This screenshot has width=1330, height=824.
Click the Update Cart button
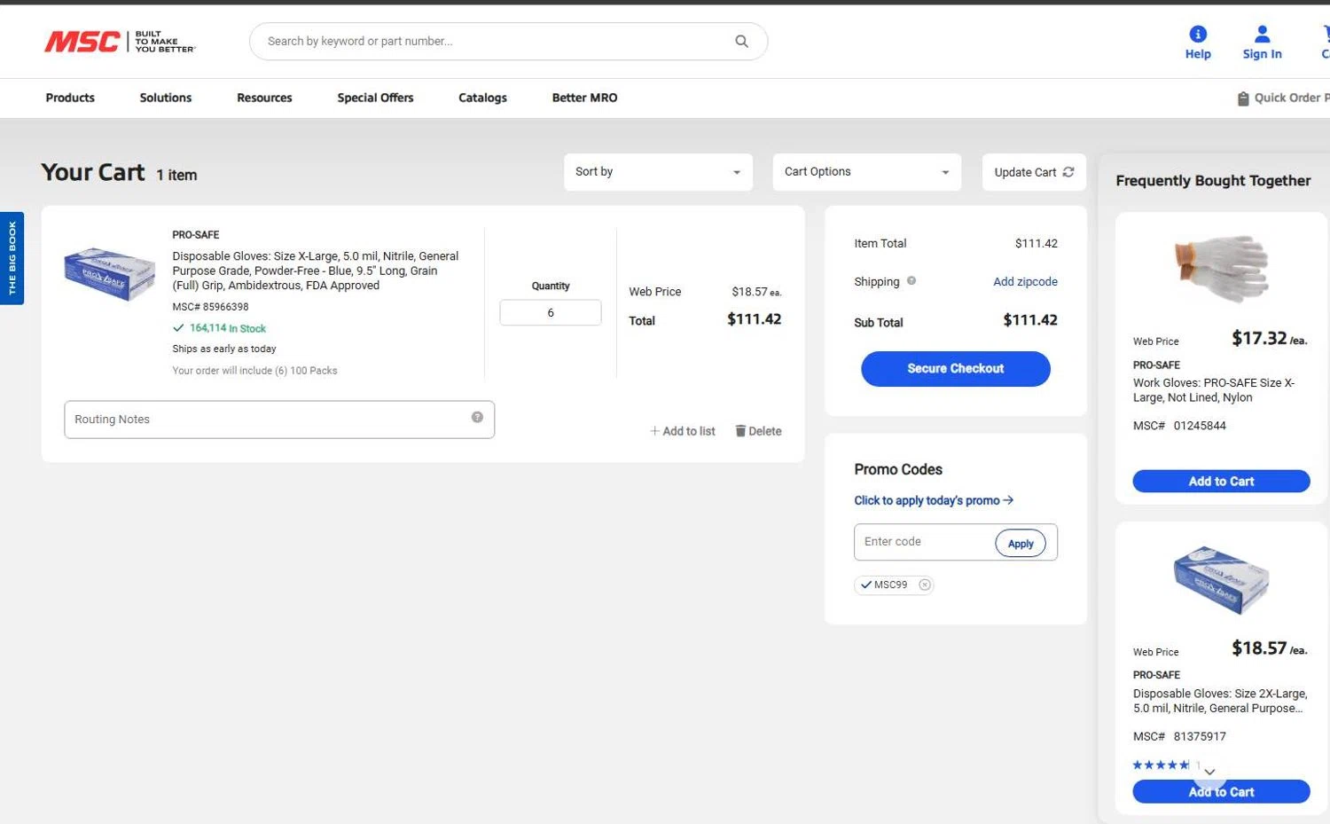(1033, 172)
